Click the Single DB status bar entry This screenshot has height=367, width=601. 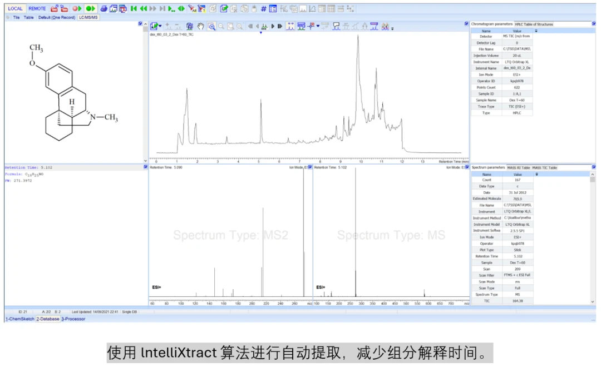click(130, 312)
